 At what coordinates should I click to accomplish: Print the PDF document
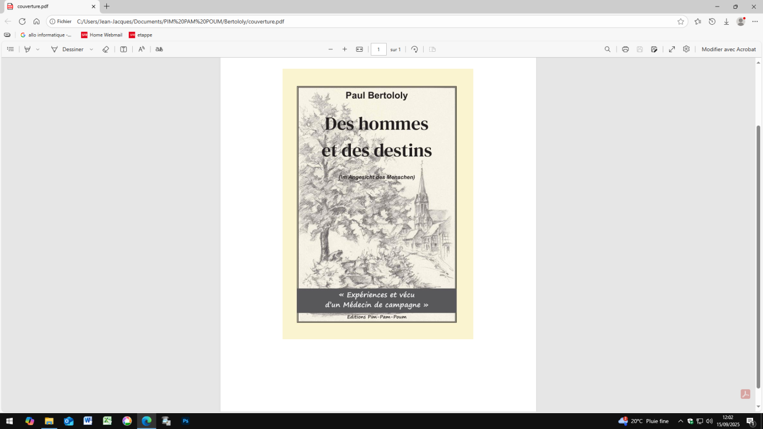click(x=625, y=49)
